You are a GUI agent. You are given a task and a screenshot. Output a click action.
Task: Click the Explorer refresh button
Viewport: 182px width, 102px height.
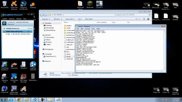pos(118,15)
